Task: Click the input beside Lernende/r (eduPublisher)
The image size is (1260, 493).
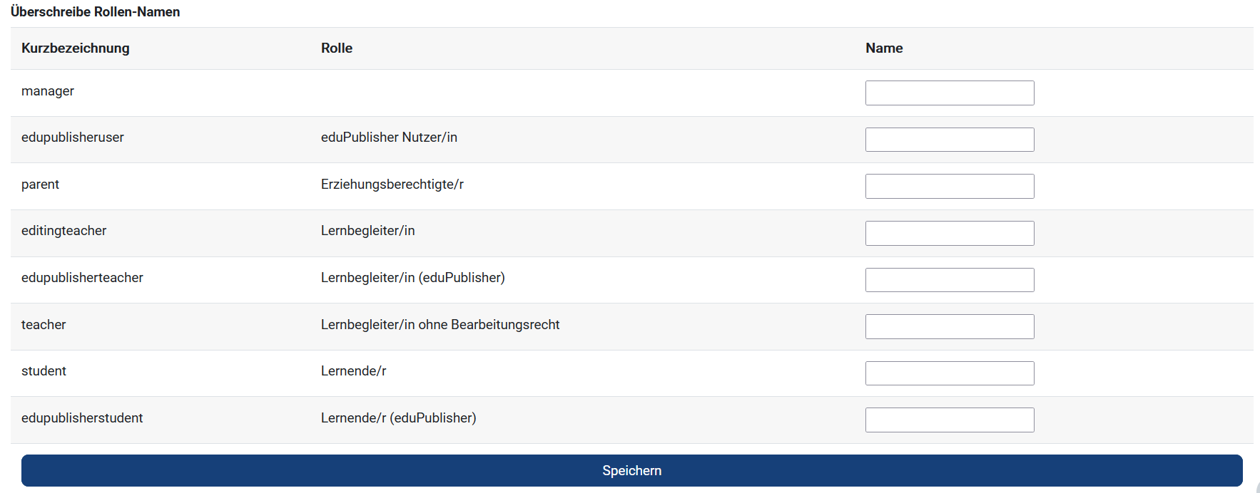Action: (x=949, y=420)
